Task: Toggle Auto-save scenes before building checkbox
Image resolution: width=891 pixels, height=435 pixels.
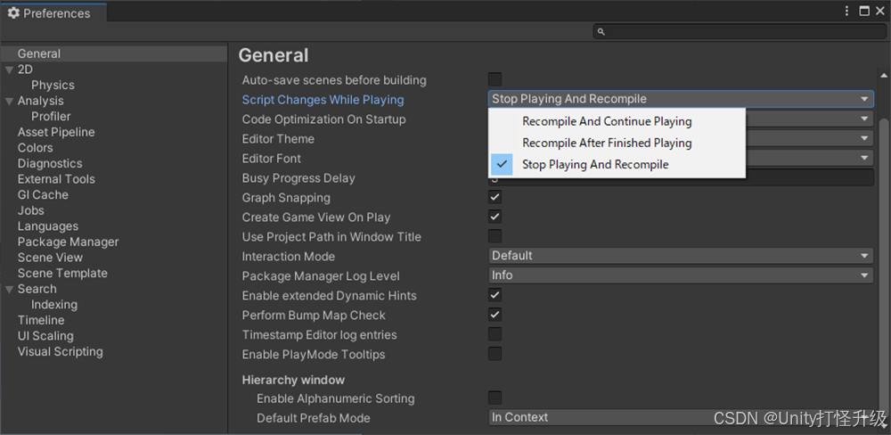Action: tap(495, 79)
